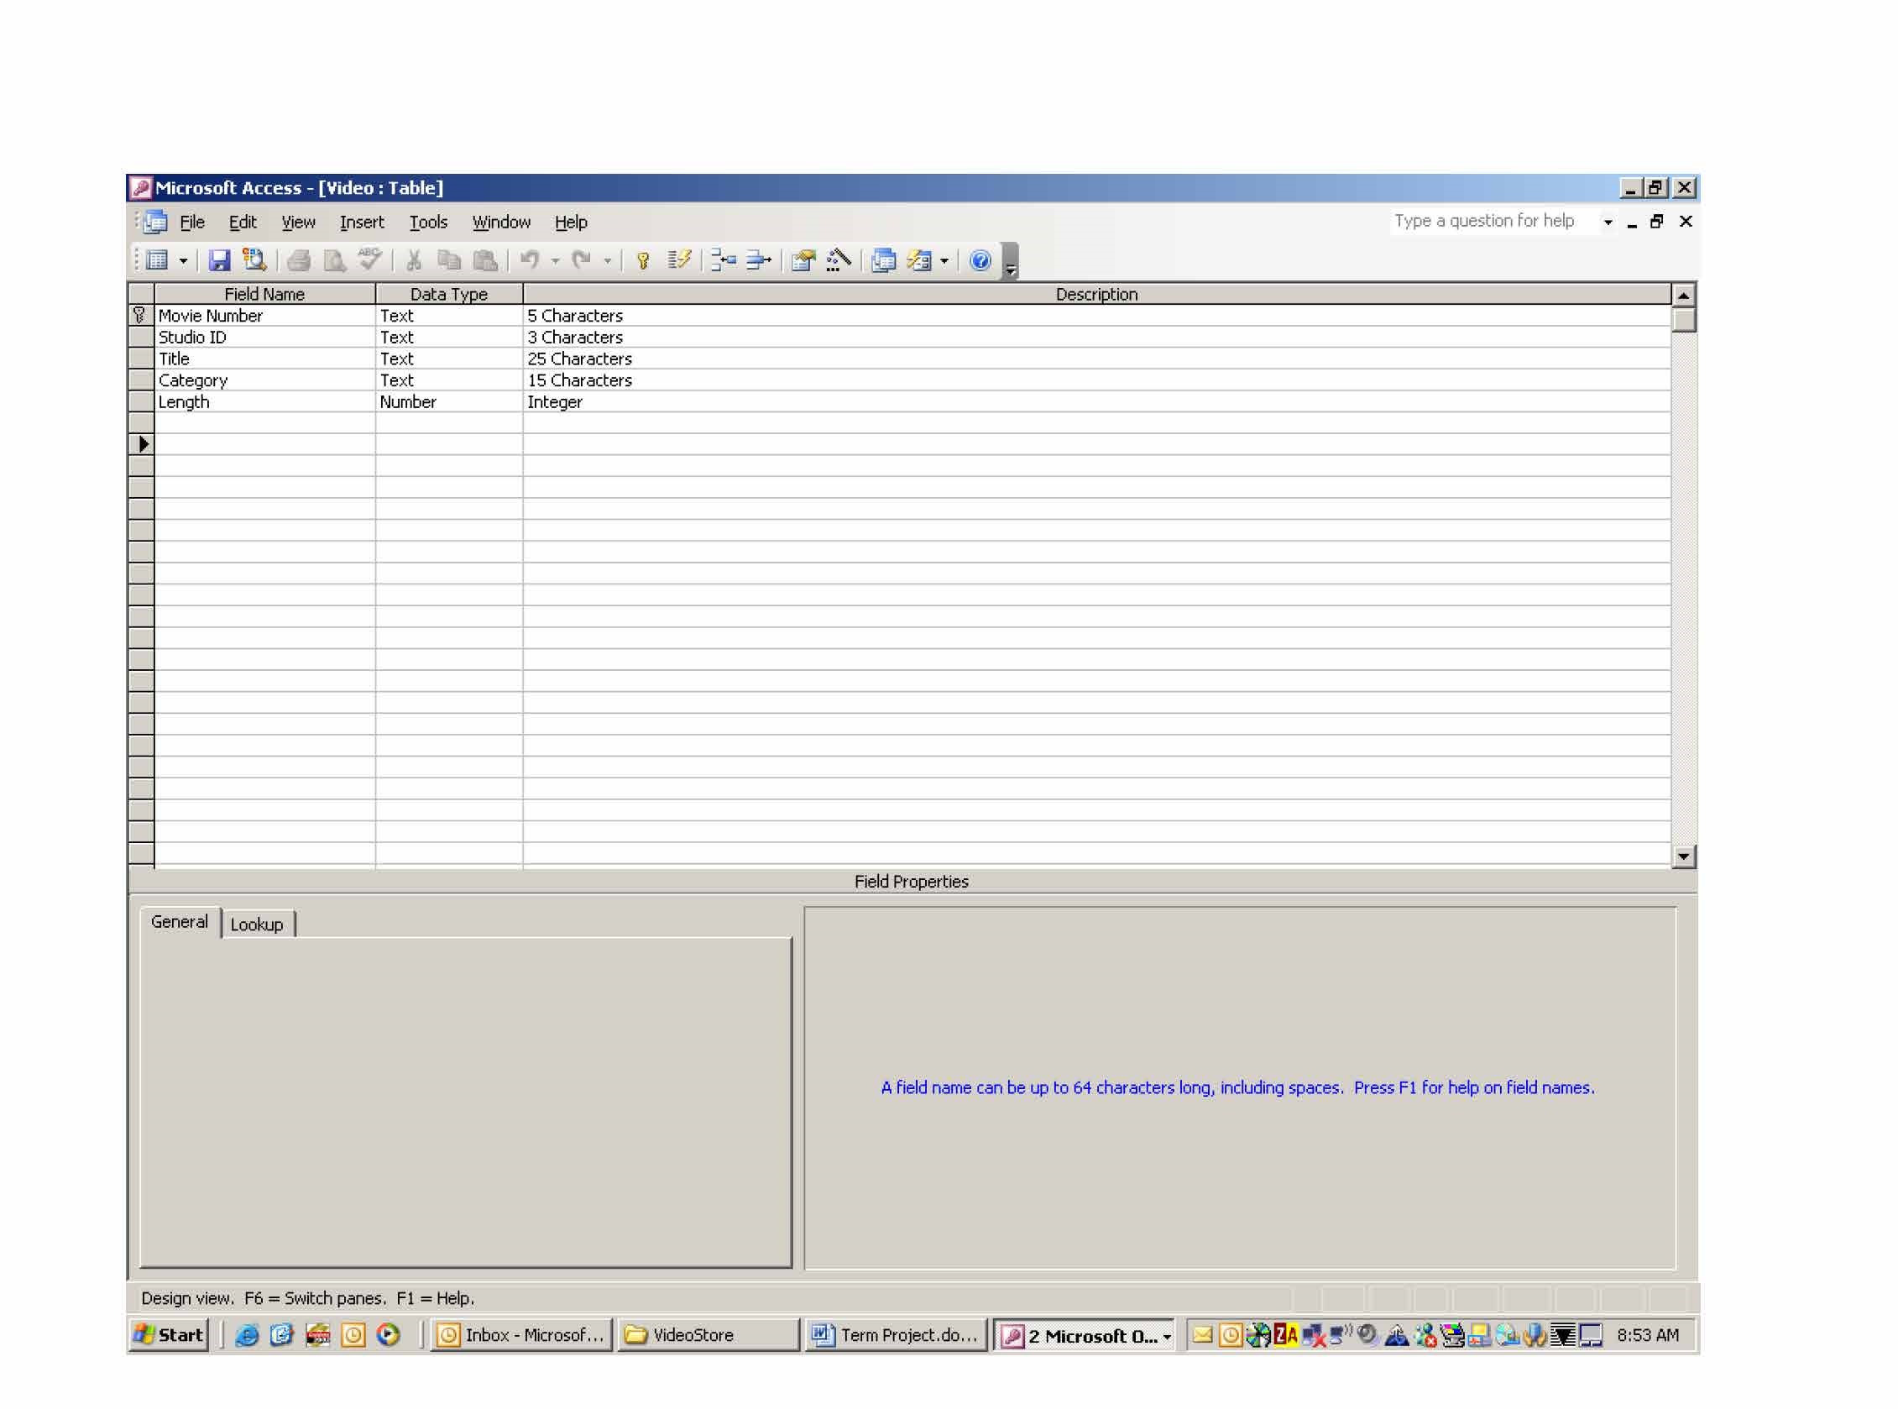Screen dimensions: 1898x1409
Task: Click the Database Window icon
Action: 883,260
